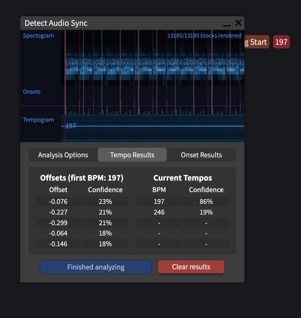Select offset -0.076 row
The image size is (301, 318).
[x=82, y=201]
